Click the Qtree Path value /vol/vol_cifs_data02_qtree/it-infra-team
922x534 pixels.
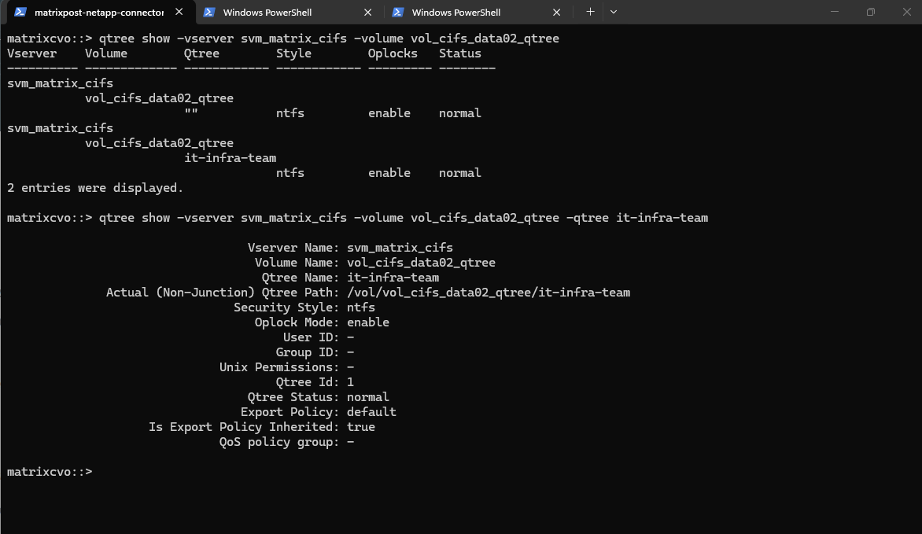coord(488,293)
